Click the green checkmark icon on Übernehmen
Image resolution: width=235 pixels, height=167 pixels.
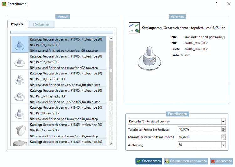click(139, 161)
